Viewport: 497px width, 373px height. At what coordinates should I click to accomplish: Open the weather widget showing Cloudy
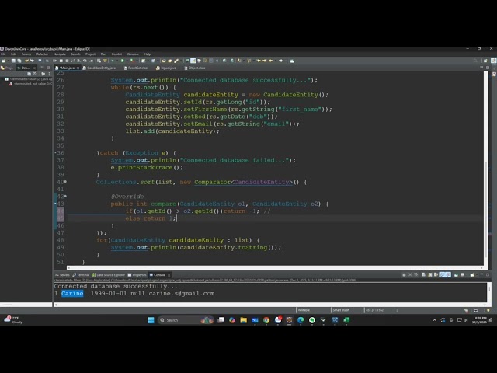[x=13, y=319]
